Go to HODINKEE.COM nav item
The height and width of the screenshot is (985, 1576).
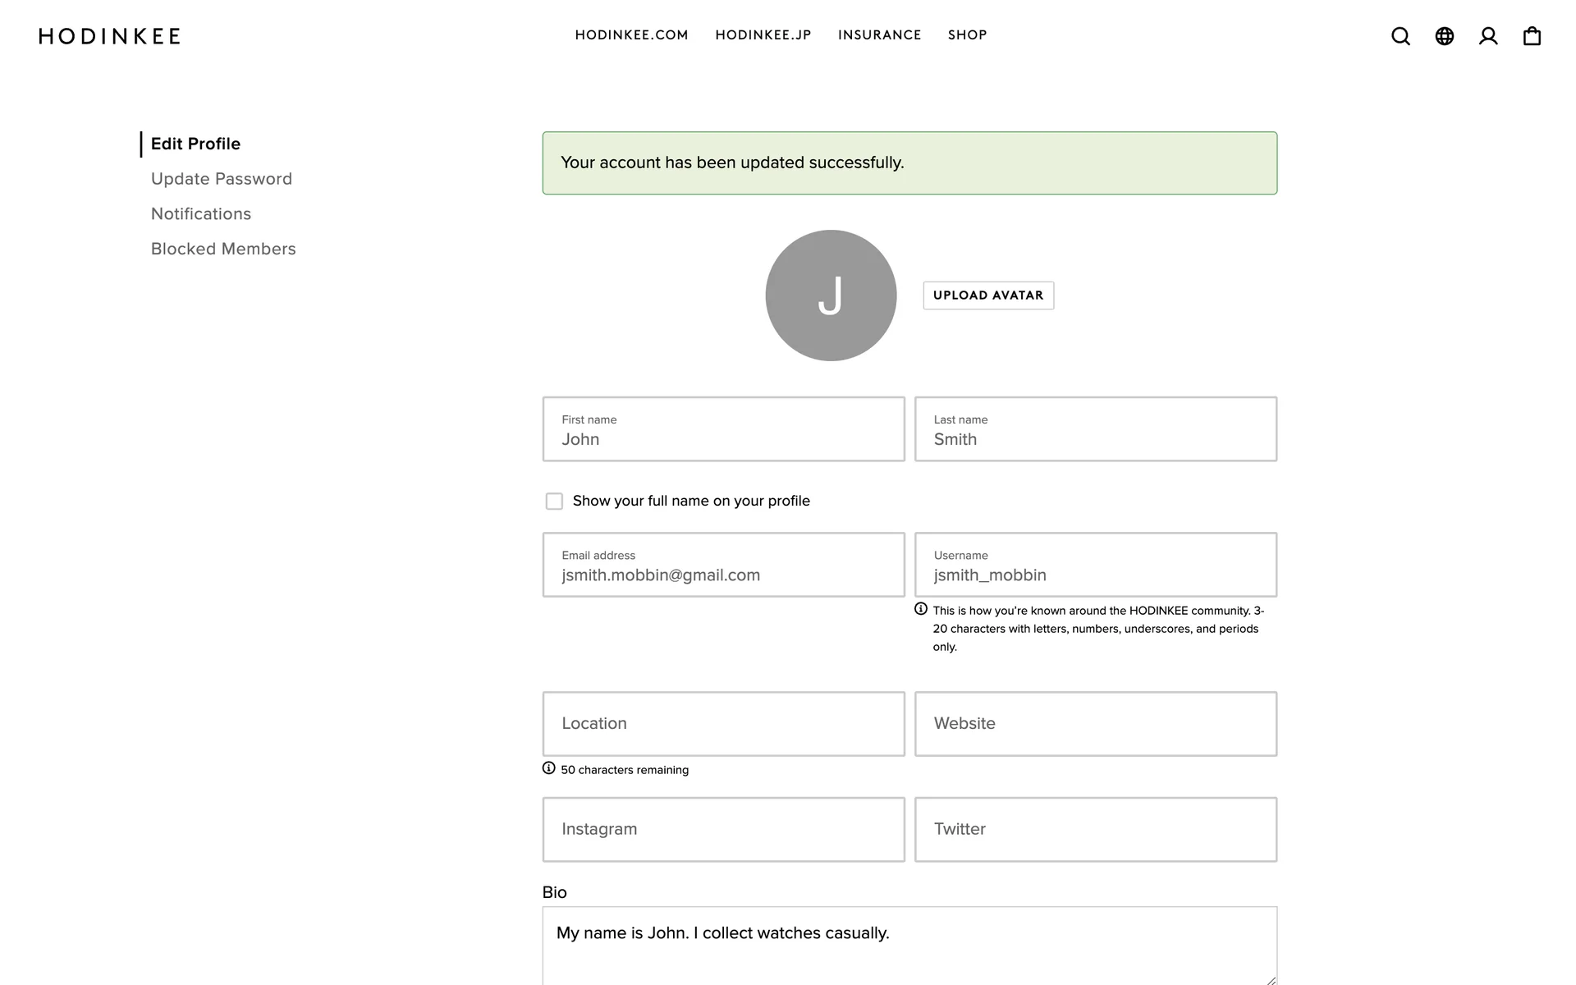[631, 35]
